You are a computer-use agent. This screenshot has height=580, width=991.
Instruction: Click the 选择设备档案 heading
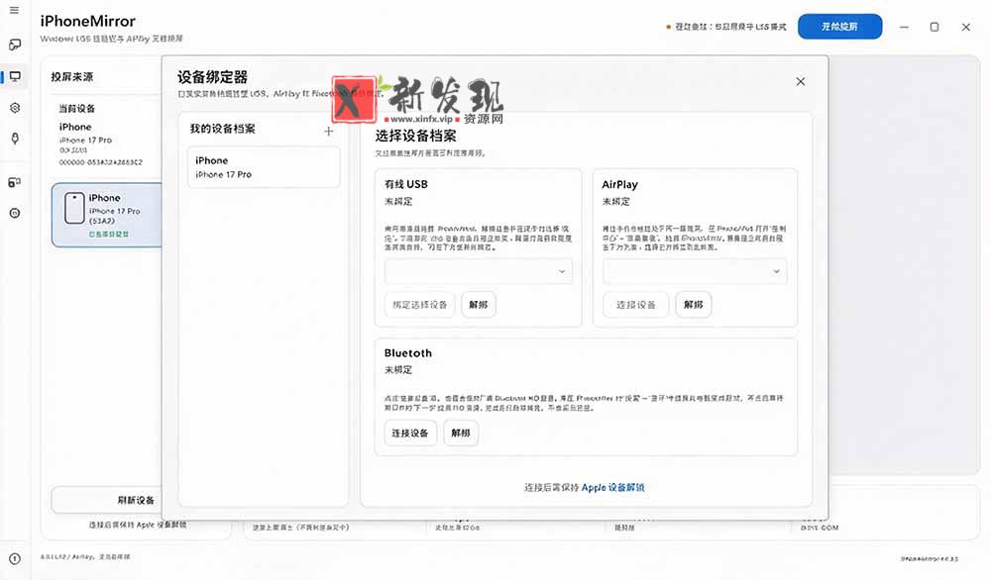point(416,136)
